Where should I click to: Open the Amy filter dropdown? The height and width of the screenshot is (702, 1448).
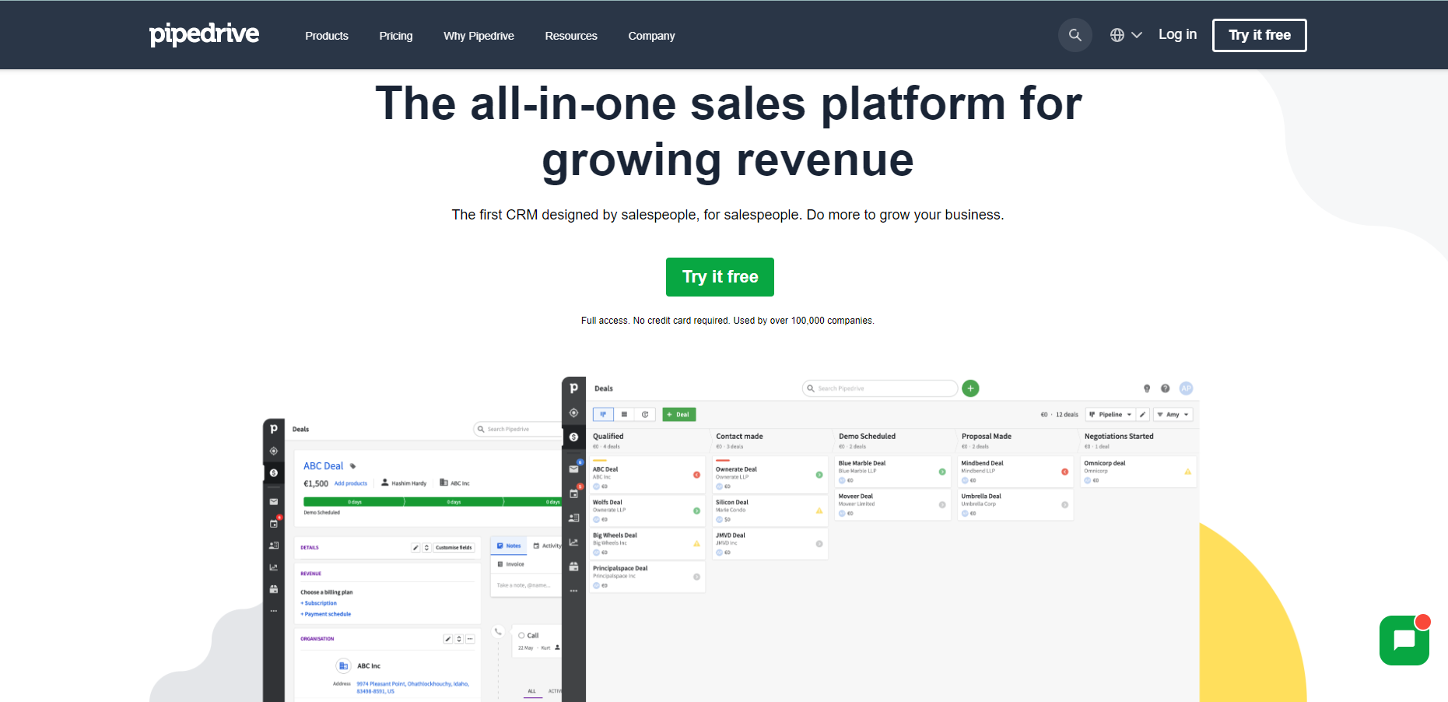point(1173,415)
